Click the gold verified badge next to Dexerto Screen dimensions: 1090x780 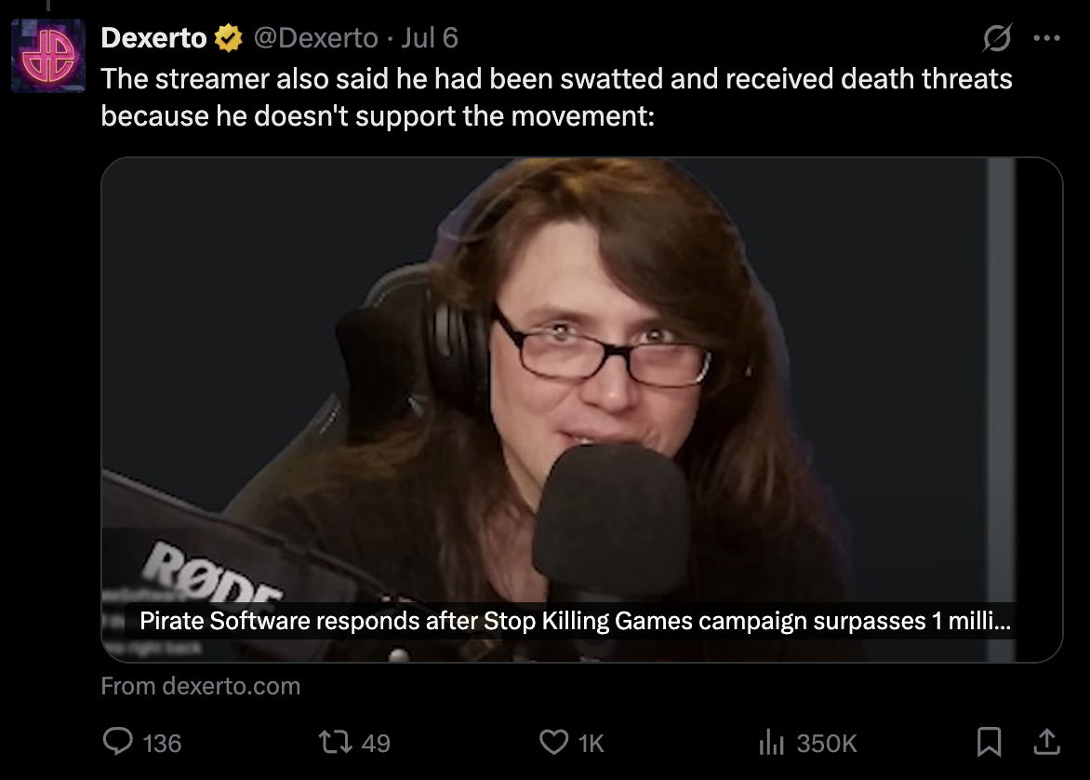(x=228, y=37)
